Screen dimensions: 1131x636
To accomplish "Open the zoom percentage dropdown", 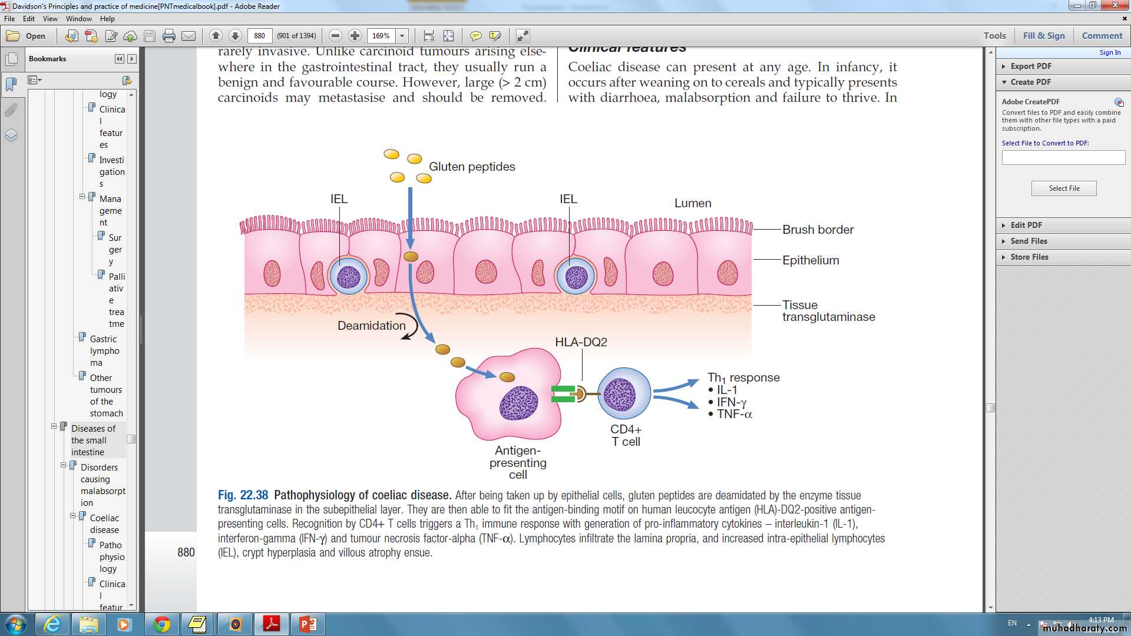I will coord(402,36).
